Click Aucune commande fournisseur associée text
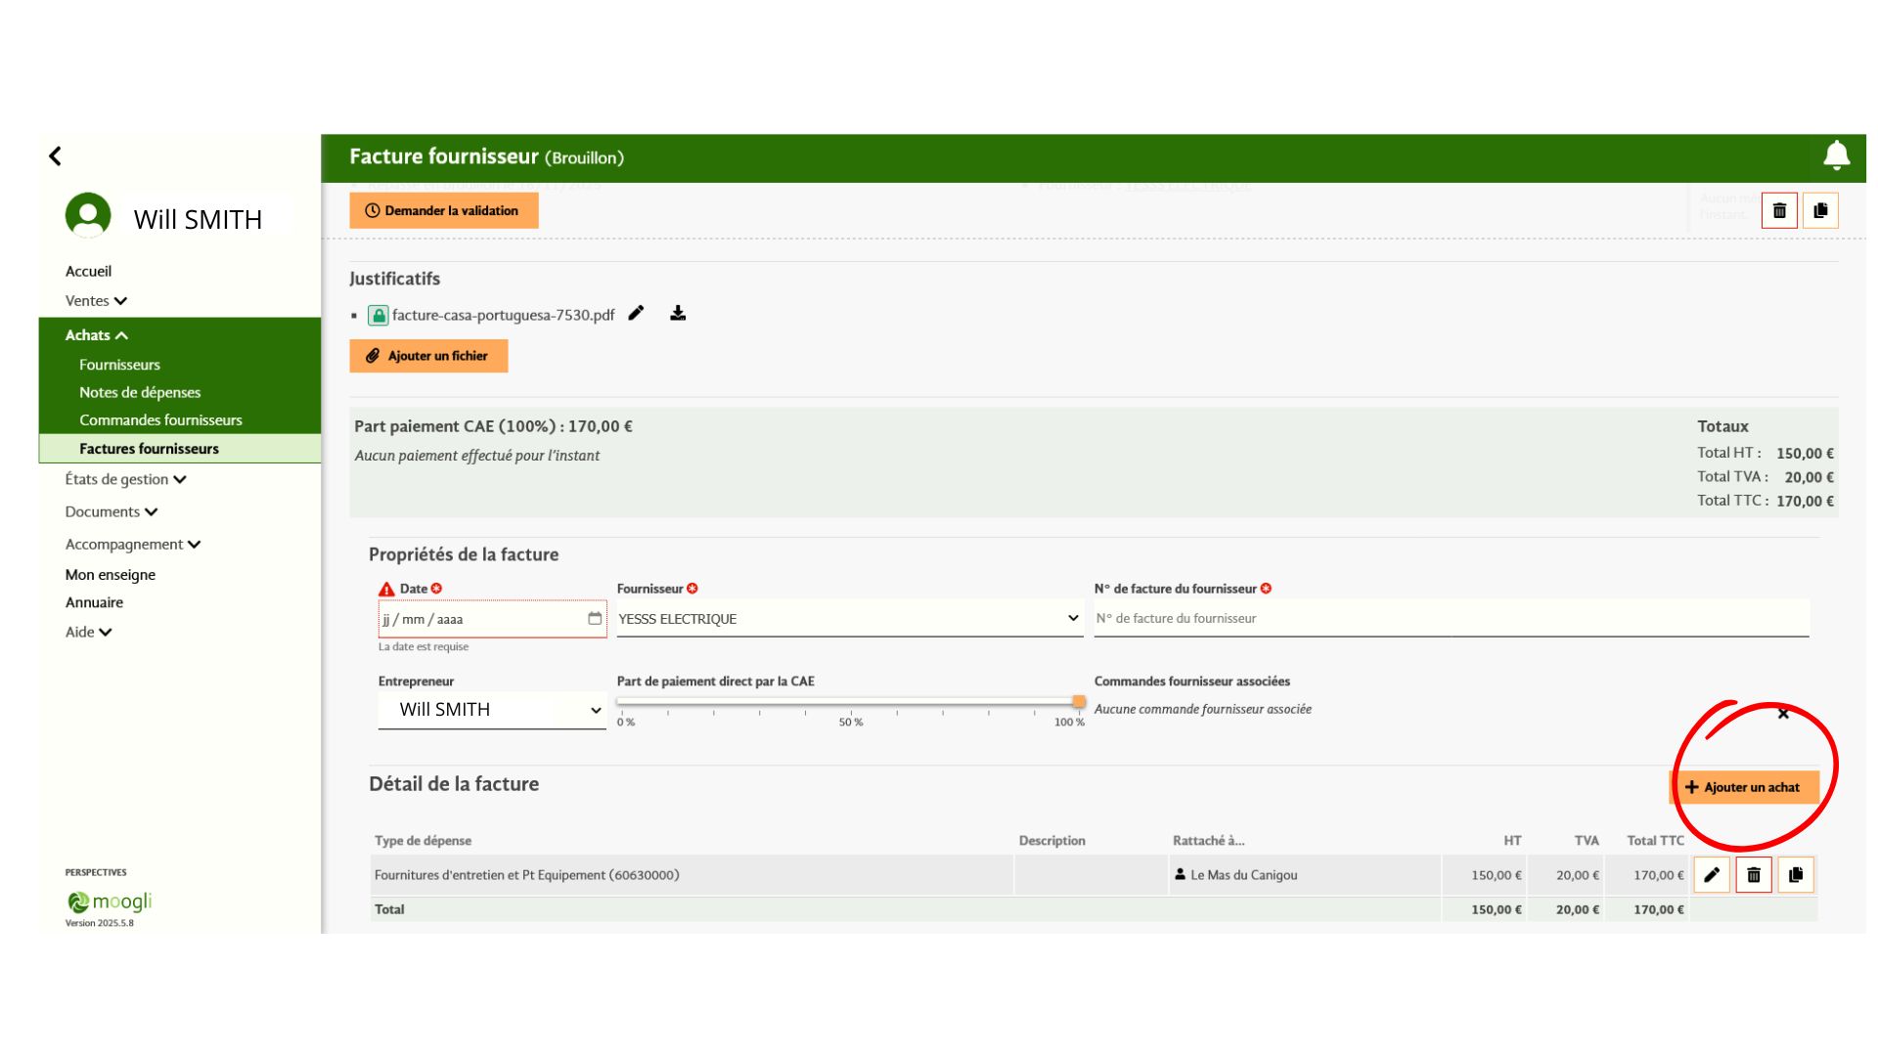This screenshot has width=1878, height=1056. tap(1202, 709)
